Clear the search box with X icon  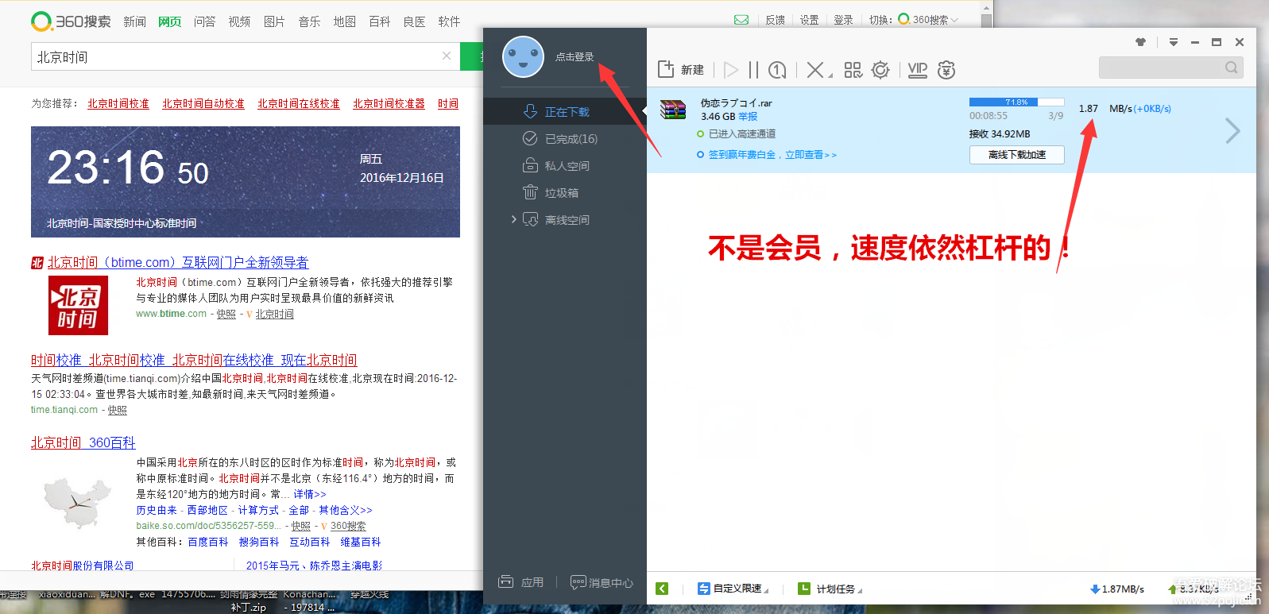[447, 56]
